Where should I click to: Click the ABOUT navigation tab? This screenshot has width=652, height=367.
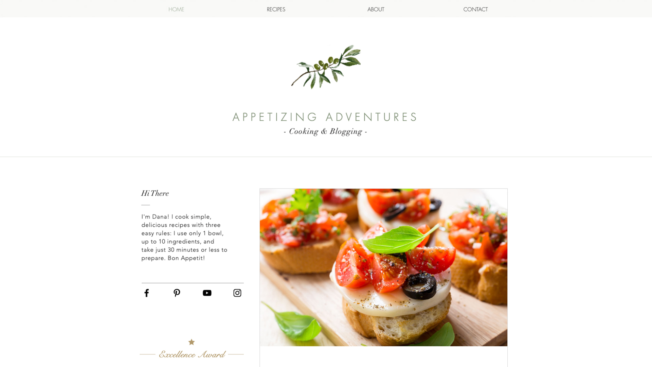pyautogui.click(x=376, y=9)
